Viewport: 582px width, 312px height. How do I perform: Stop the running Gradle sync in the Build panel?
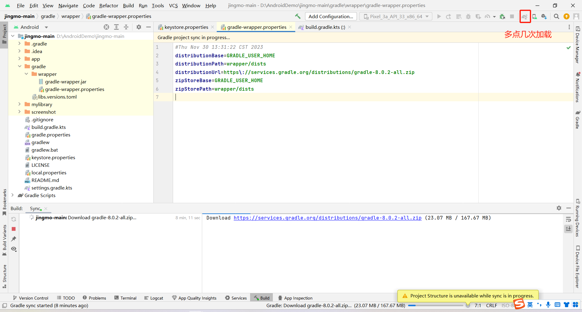[x=14, y=229]
